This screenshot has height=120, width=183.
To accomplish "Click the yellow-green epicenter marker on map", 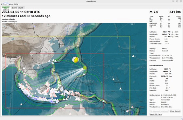I will tap(85, 68).
